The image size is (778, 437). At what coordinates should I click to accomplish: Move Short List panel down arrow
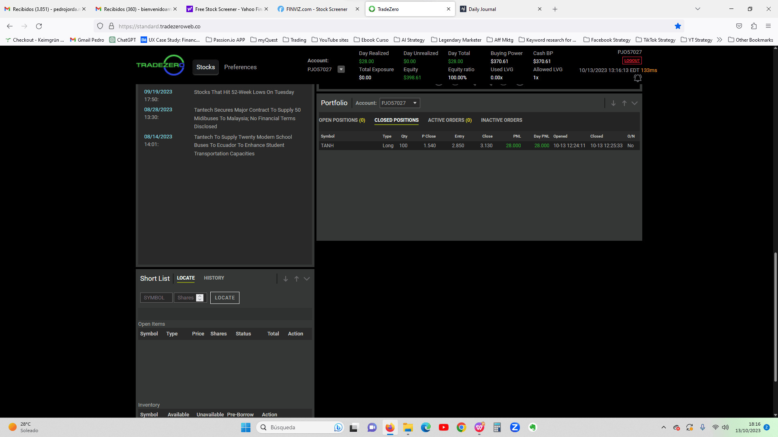[x=285, y=279]
